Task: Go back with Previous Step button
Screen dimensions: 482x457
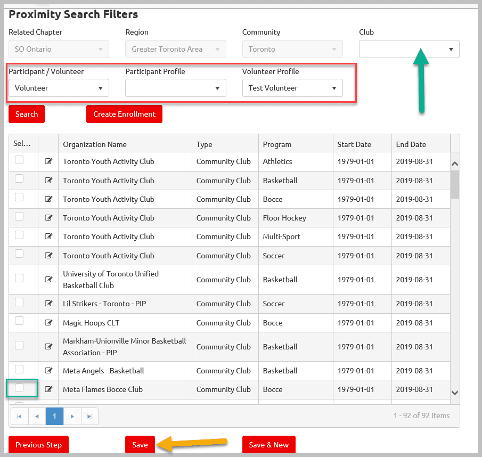Action: (38, 444)
